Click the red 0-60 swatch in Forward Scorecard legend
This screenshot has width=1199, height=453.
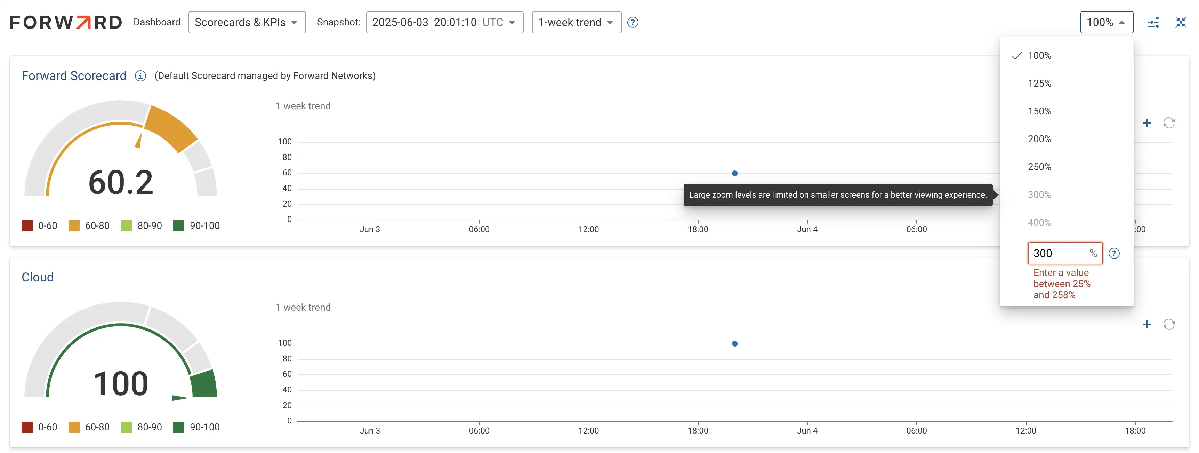[27, 226]
